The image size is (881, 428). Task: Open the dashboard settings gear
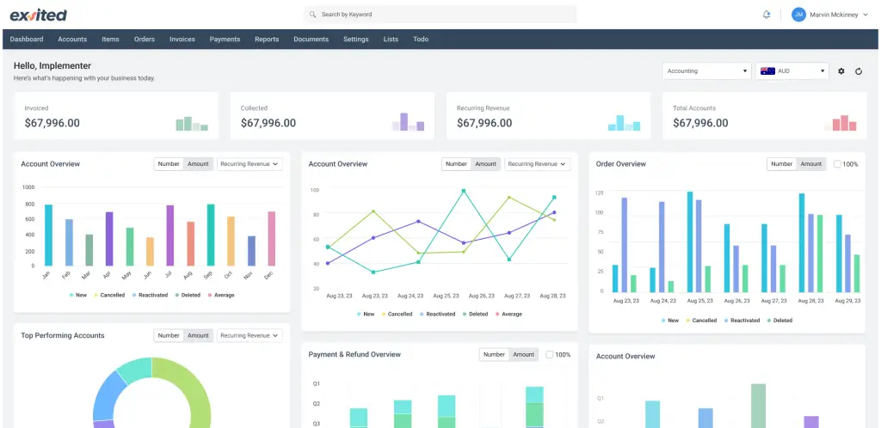click(x=841, y=71)
